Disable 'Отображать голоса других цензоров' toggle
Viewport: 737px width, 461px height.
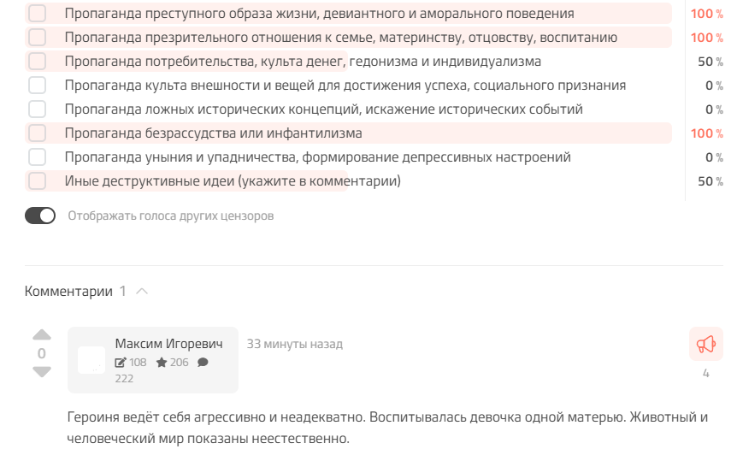point(40,216)
